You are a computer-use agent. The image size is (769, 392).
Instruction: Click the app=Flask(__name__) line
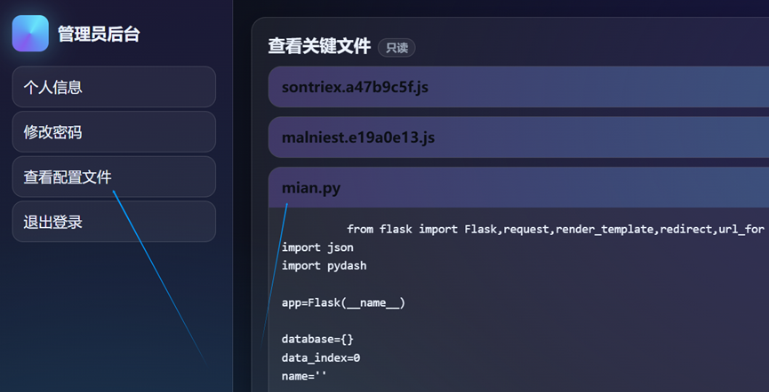343,302
